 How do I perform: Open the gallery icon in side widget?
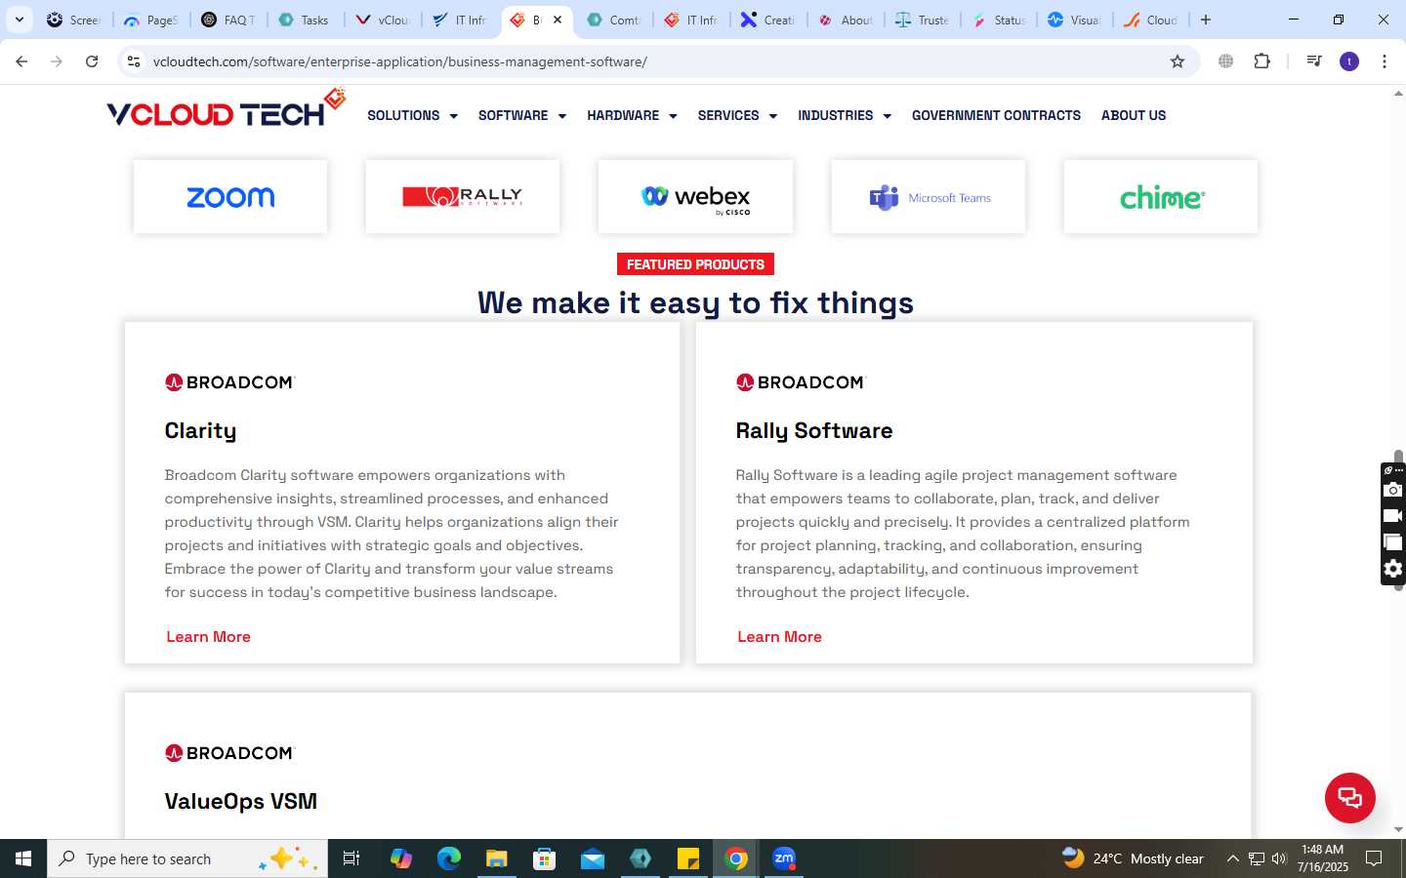[x=1393, y=542]
